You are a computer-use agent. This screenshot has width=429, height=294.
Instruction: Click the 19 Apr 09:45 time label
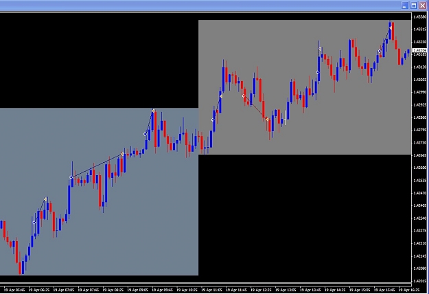tap(162, 290)
